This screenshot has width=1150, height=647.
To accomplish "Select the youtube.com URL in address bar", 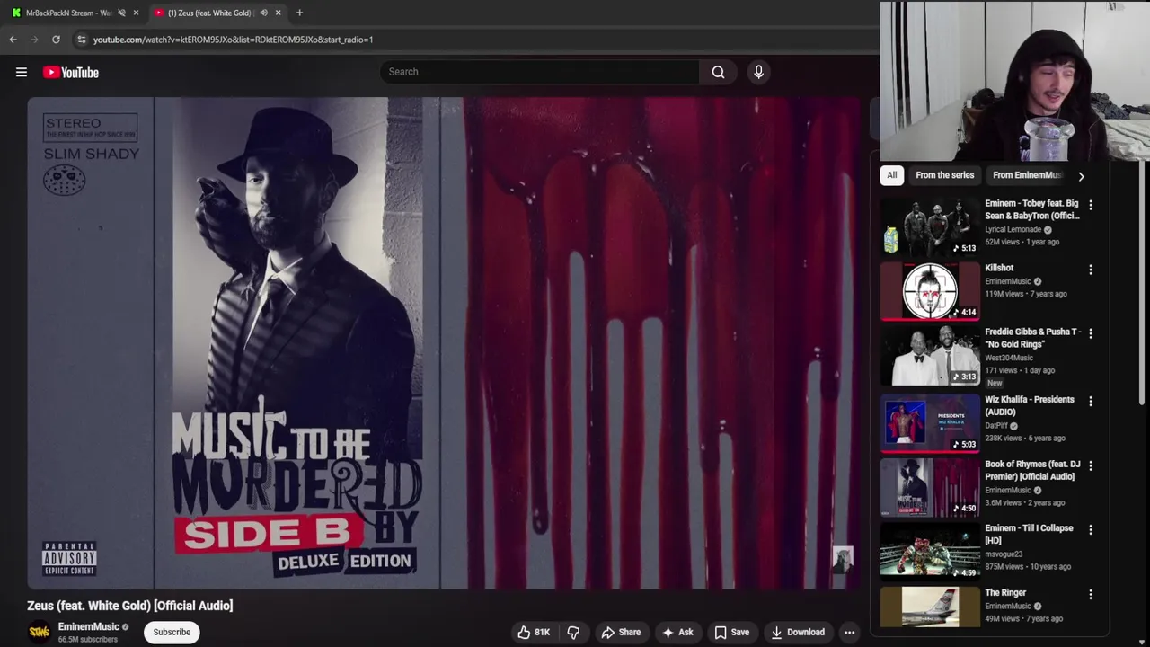I will [x=233, y=40].
